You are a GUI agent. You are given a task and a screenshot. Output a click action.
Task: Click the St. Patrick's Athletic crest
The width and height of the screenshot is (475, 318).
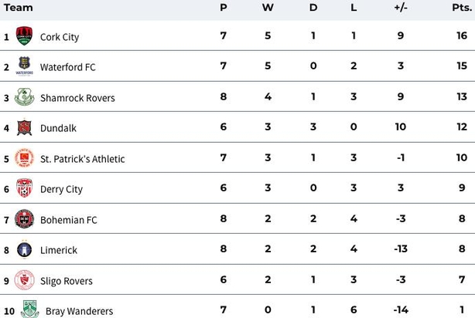tap(24, 157)
